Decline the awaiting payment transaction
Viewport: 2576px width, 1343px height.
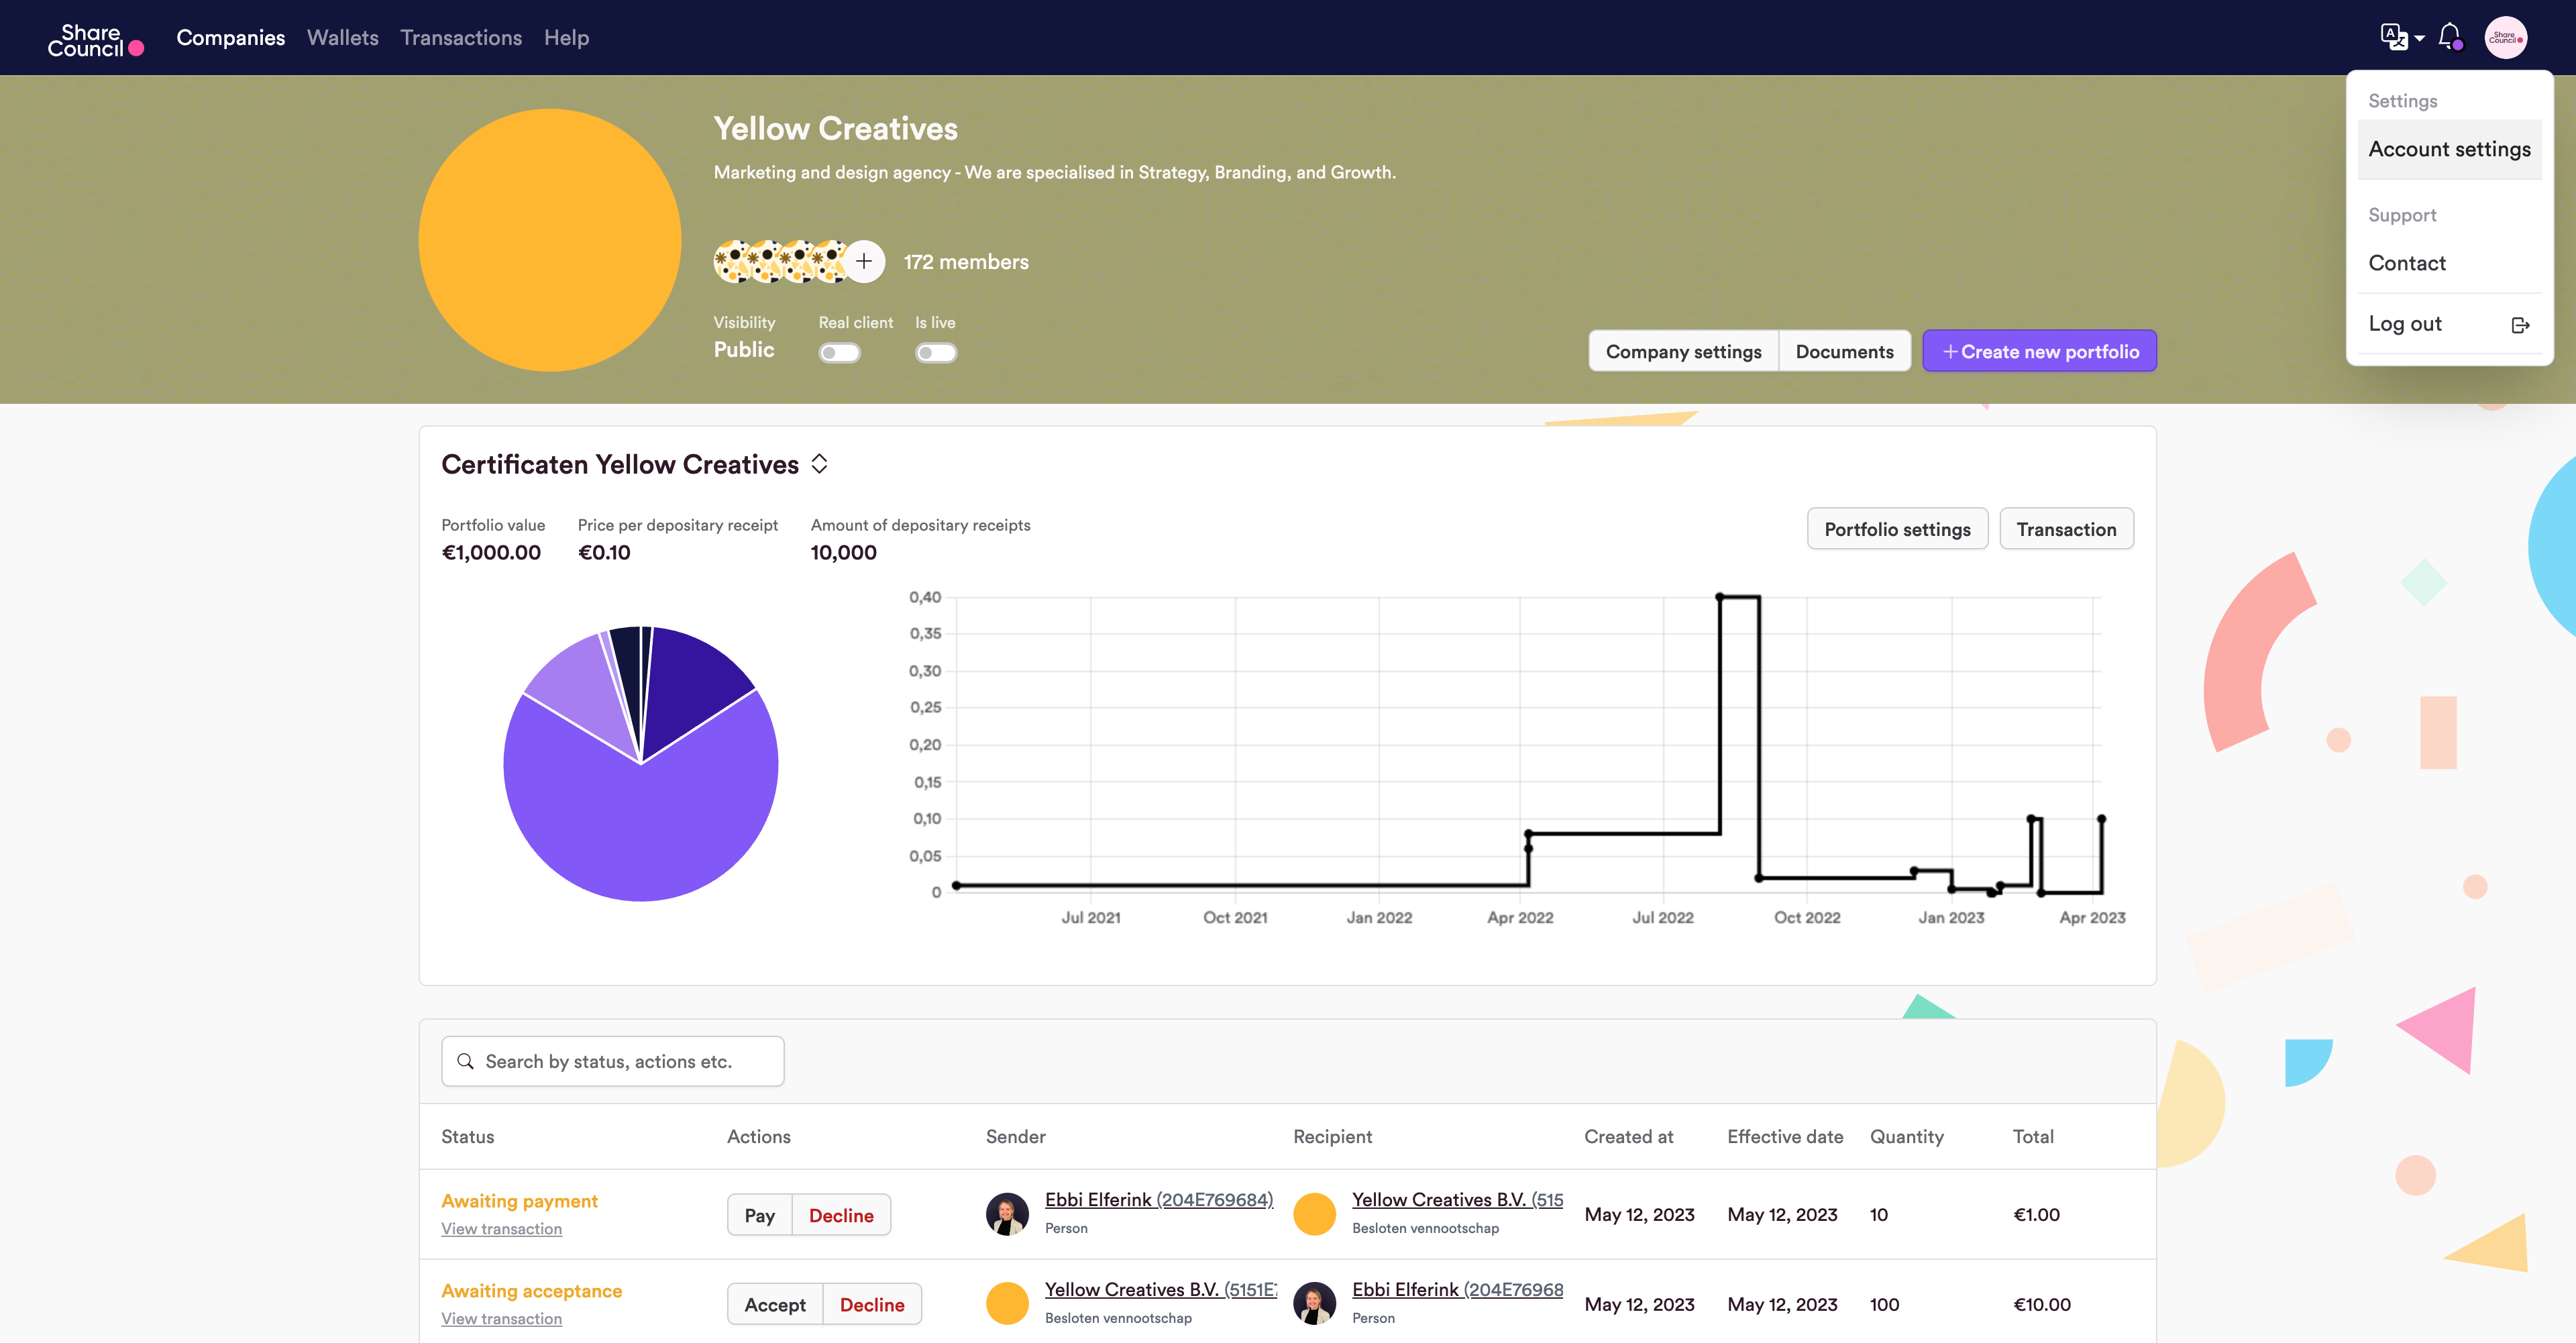click(x=841, y=1215)
